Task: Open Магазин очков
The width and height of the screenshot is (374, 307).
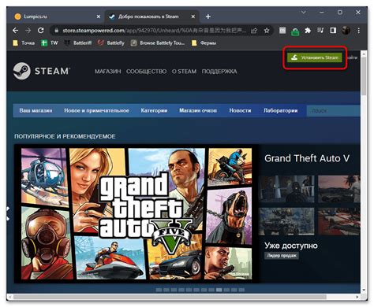Action: click(x=198, y=111)
